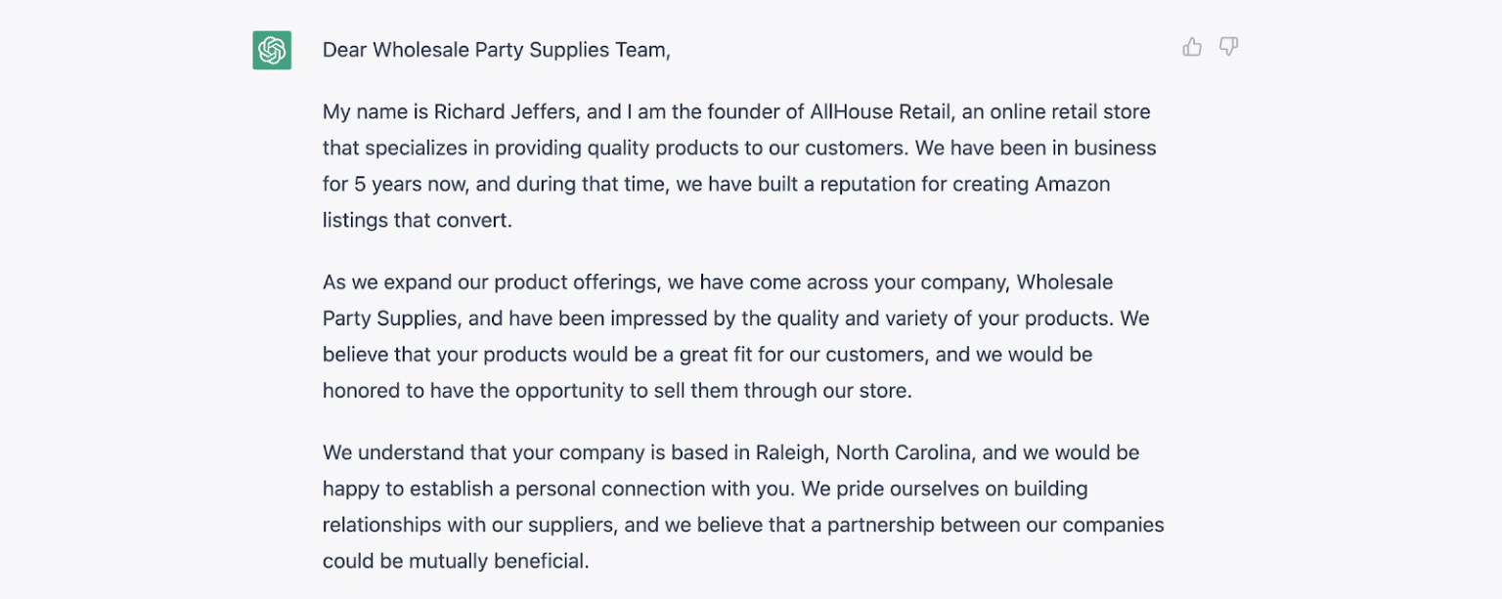
Task: Click the green ChatGPT avatar logo
Action: click(x=272, y=50)
